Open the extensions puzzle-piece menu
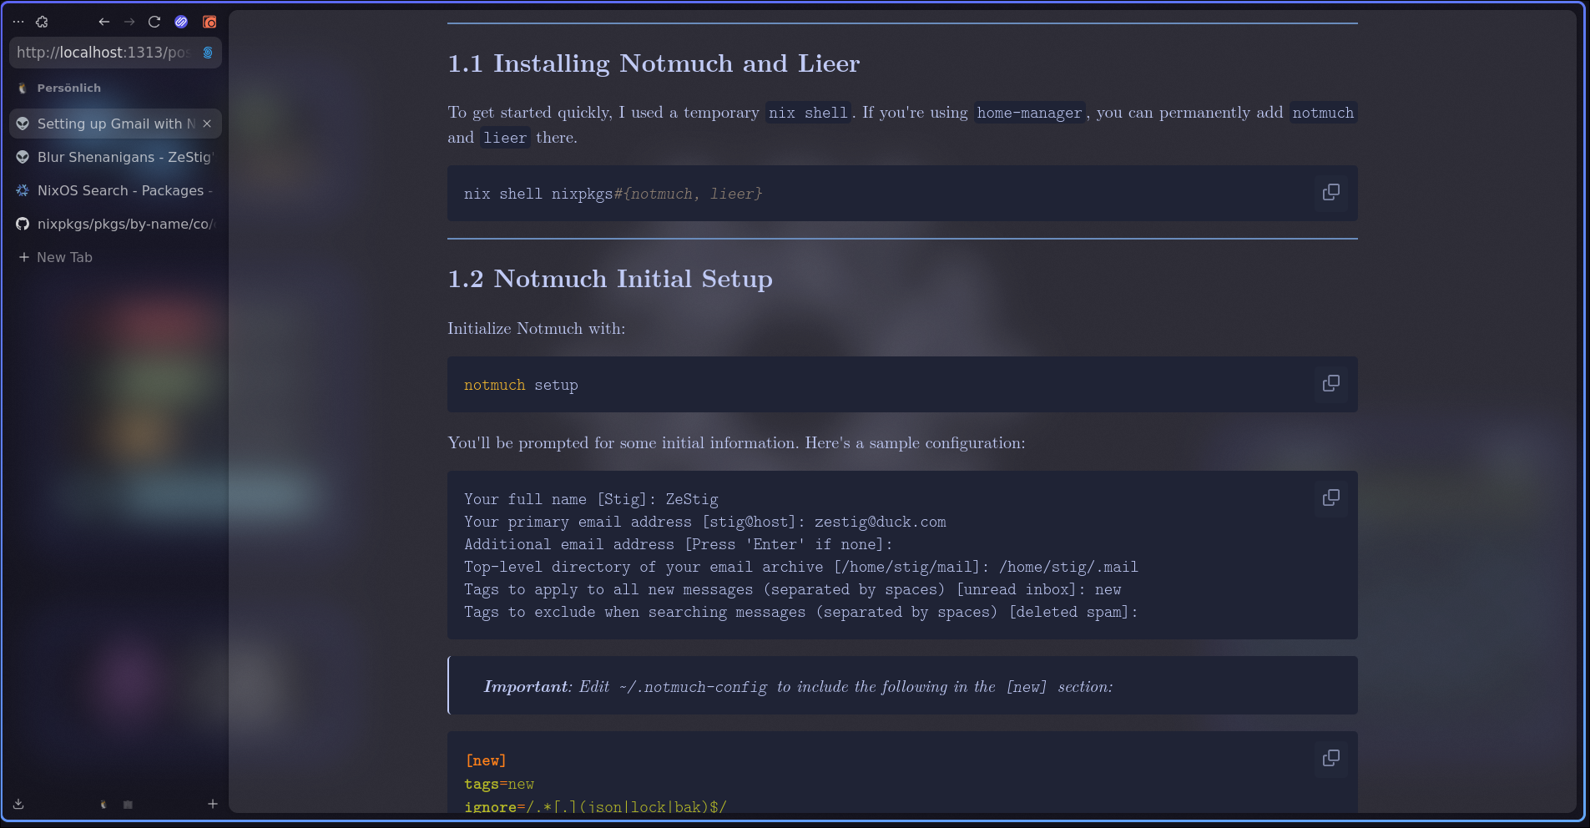Screen dimensions: 1590x828 (x=42, y=22)
